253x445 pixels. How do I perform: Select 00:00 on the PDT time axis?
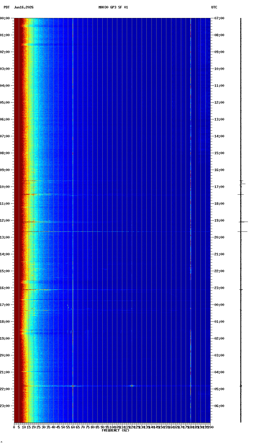tap(5, 18)
